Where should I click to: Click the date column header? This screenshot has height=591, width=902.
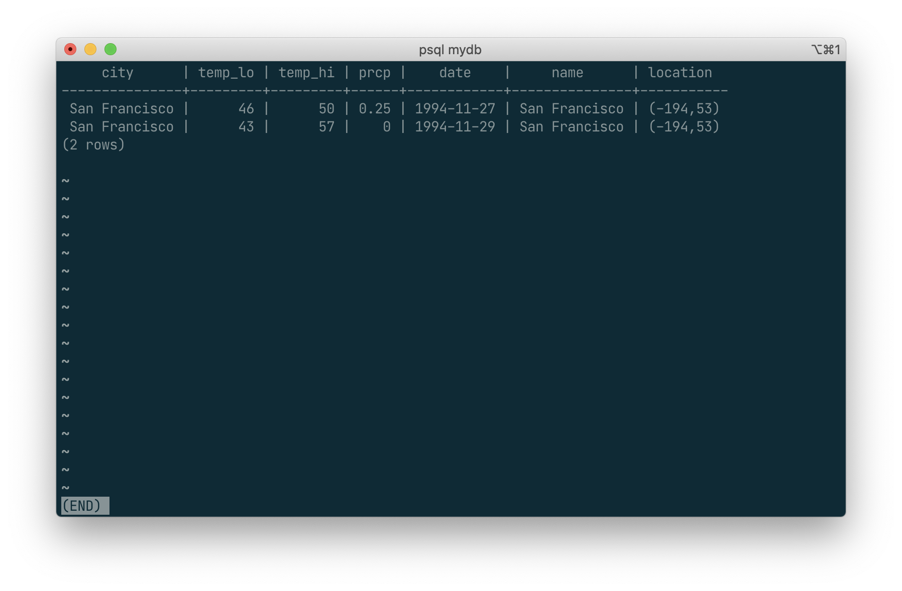[x=455, y=73]
